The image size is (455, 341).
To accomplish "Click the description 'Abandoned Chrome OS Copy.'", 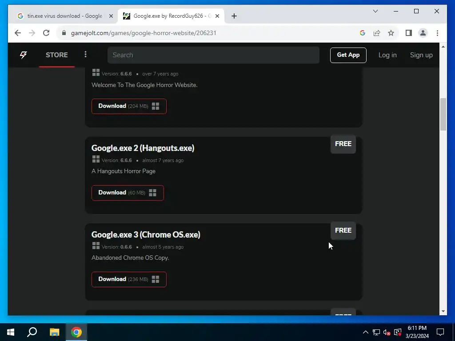I will pyautogui.click(x=130, y=258).
